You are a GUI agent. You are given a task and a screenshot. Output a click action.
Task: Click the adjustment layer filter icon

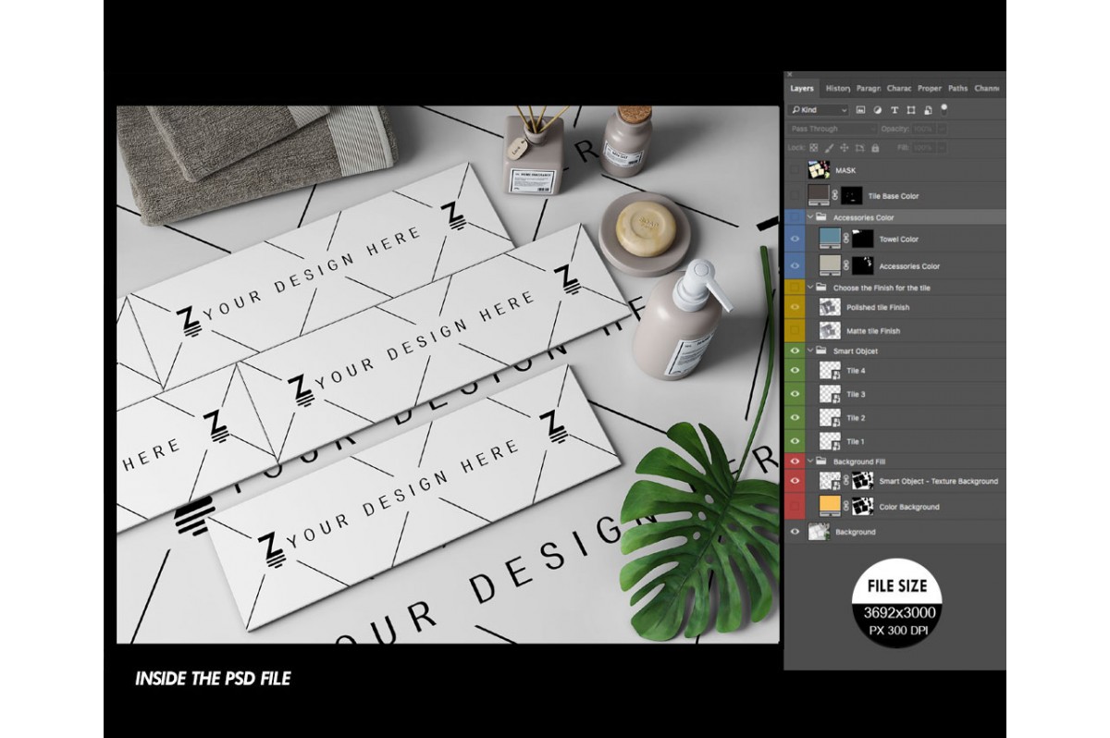(x=878, y=110)
